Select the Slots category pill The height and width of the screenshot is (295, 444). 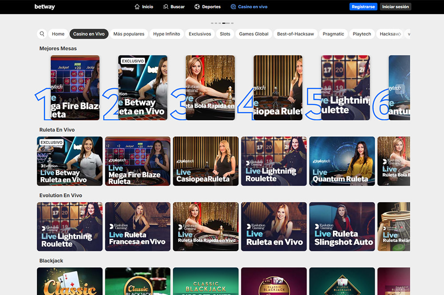tap(225, 34)
